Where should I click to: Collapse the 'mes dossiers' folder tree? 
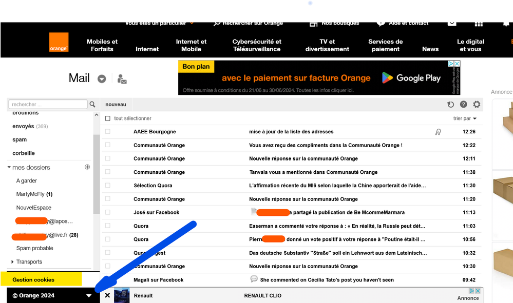[9, 168]
